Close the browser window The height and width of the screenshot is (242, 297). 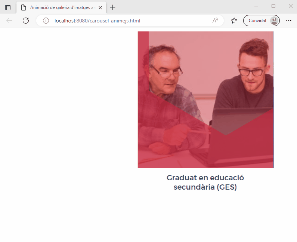coord(291,6)
